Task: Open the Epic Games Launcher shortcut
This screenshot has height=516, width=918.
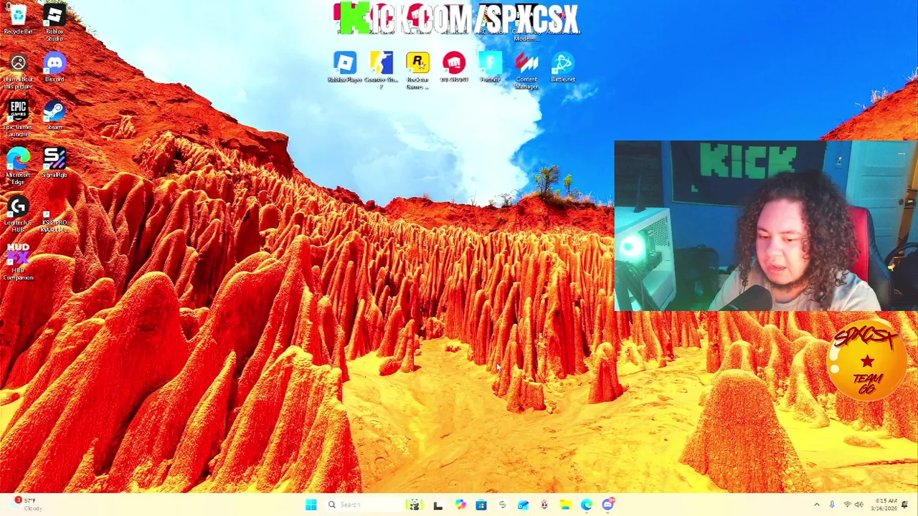Action: pyautogui.click(x=18, y=118)
